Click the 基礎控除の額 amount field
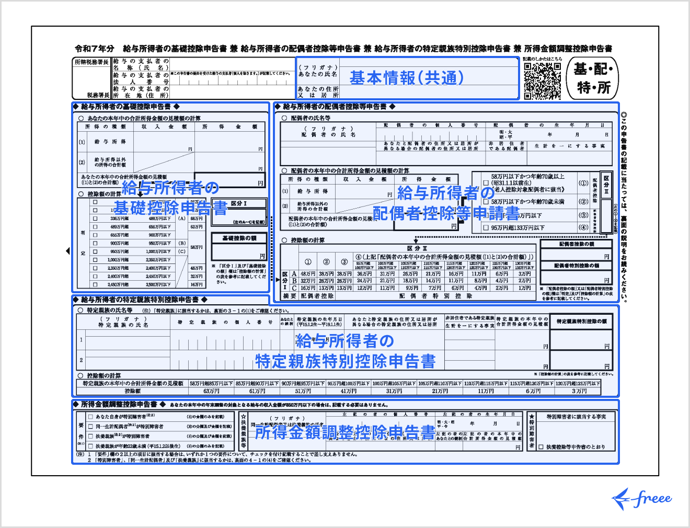Viewport: 690px width, 528px height. pos(239,252)
